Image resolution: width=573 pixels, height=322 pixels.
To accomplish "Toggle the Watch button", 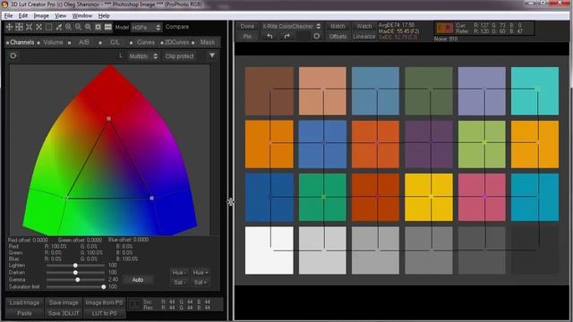I will tap(364, 26).
